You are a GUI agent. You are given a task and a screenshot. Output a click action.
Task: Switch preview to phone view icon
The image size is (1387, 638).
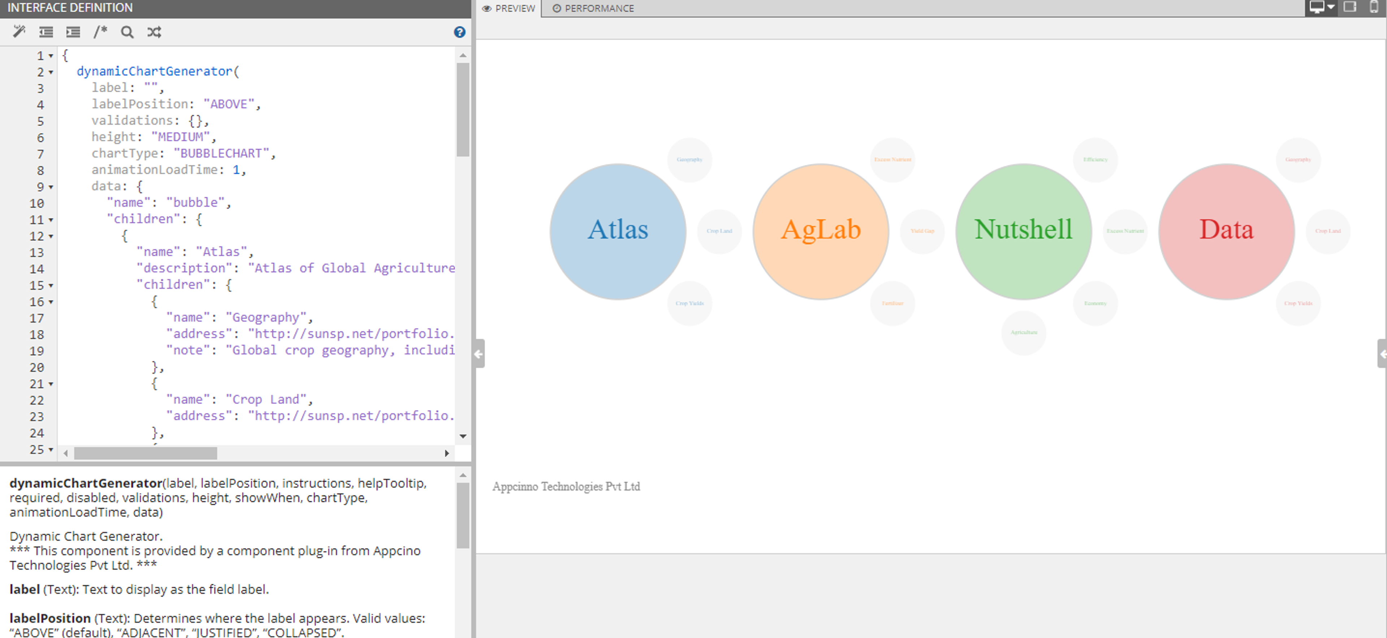click(1374, 7)
